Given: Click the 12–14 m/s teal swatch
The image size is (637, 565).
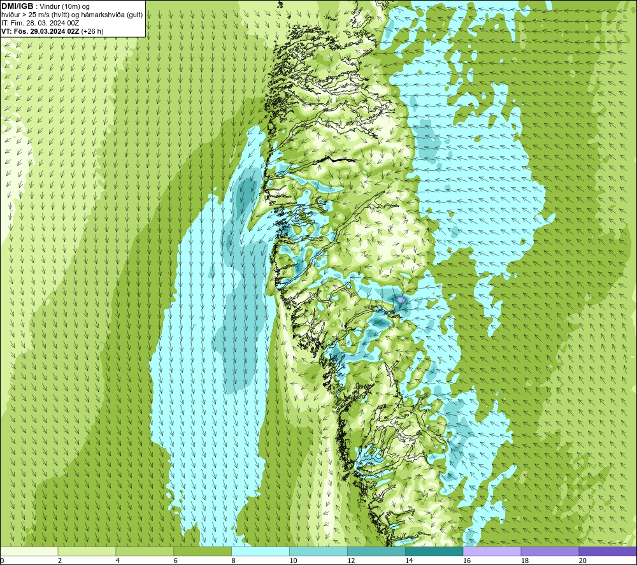Looking at the screenshot, I should 376,551.
